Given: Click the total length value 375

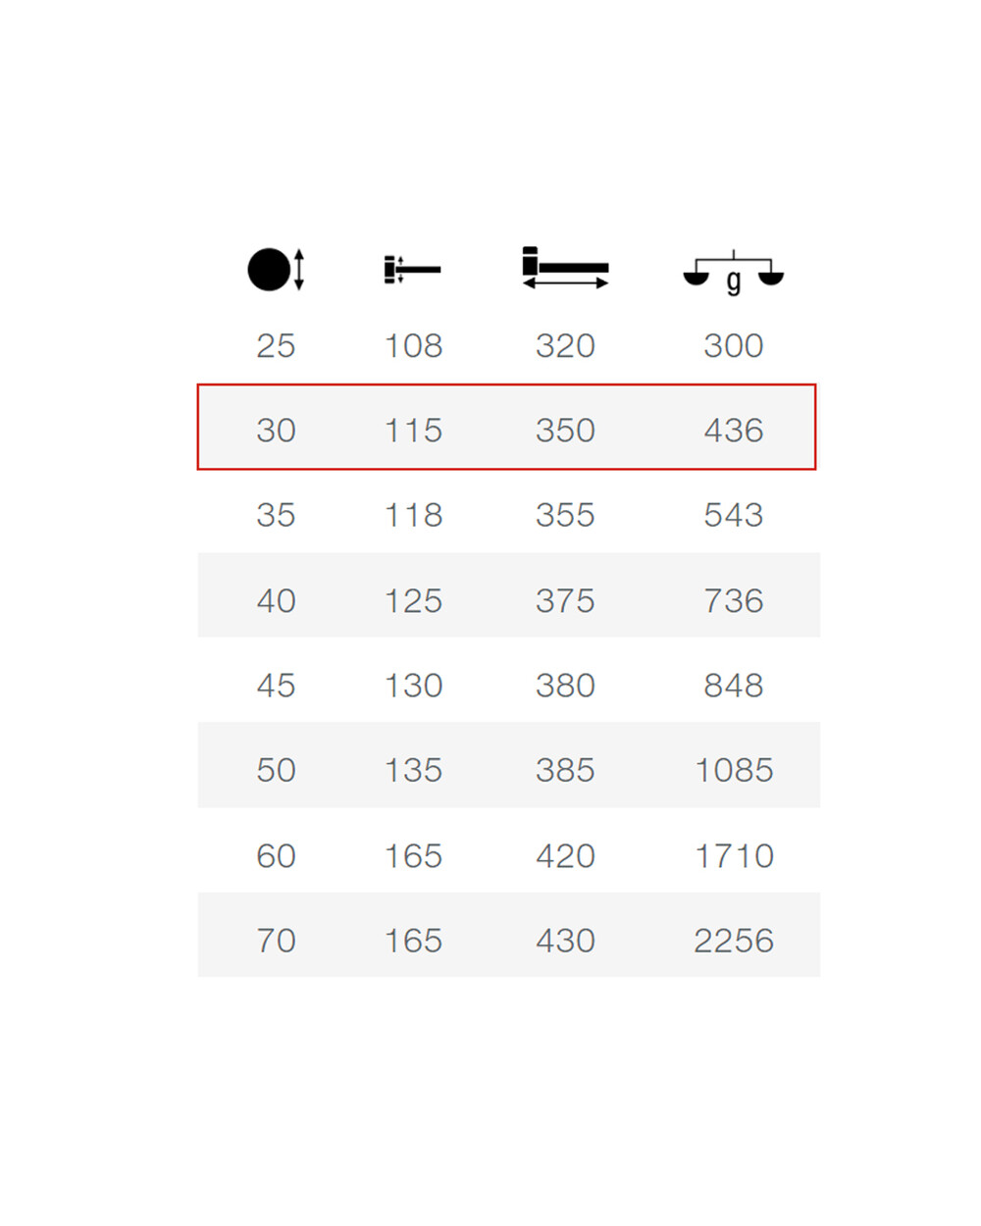Looking at the screenshot, I should 565,601.
